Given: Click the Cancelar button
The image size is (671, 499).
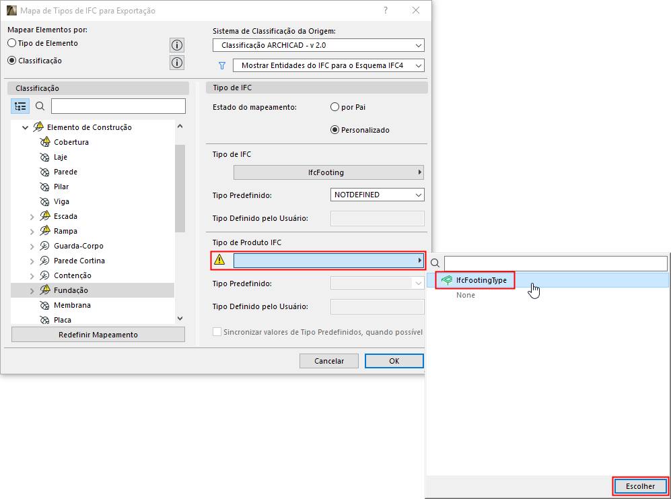Looking at the screenshot, I should pyautogui.click(x=328, y=361).
